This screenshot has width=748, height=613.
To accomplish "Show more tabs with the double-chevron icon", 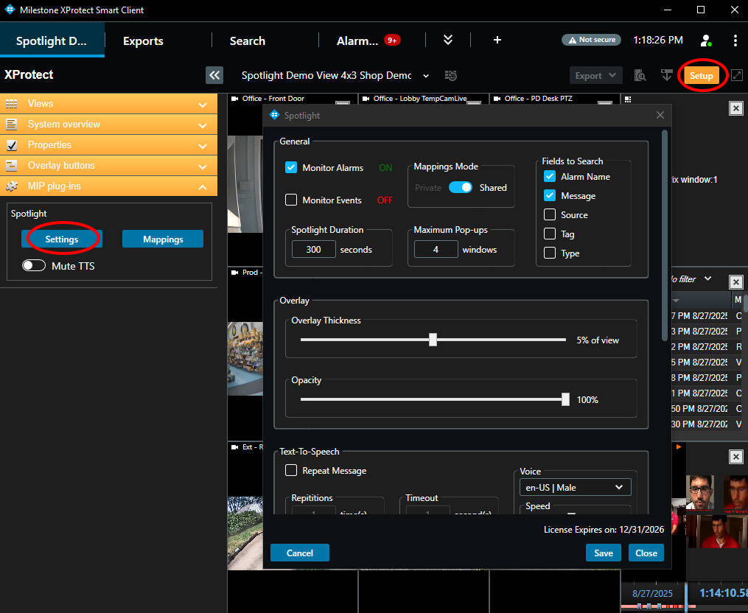I will tap(448, 41).
